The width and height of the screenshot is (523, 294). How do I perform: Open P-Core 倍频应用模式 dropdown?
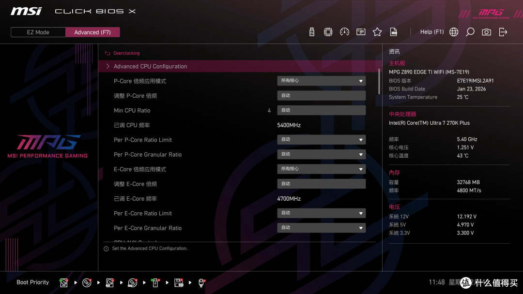click(321, 81)
